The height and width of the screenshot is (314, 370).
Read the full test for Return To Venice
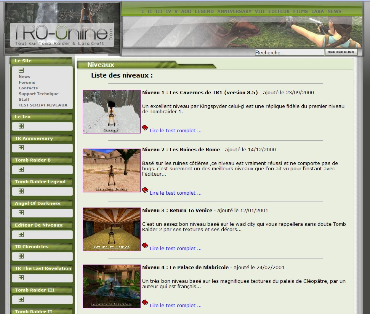[176, 249]
